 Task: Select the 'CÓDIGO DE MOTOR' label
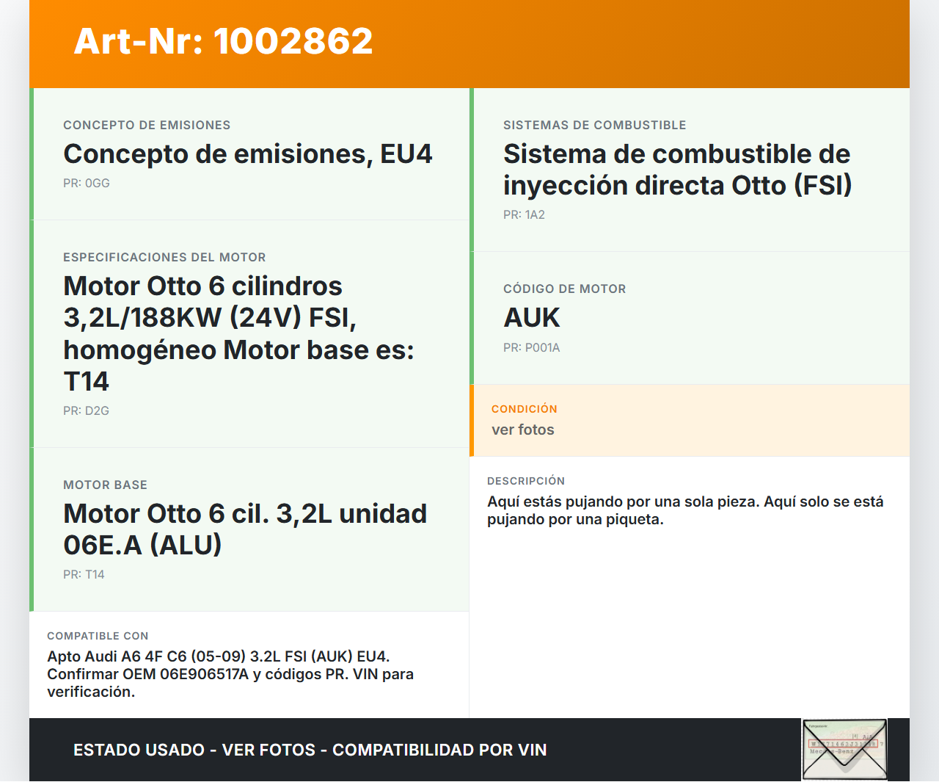click(565, 289)
